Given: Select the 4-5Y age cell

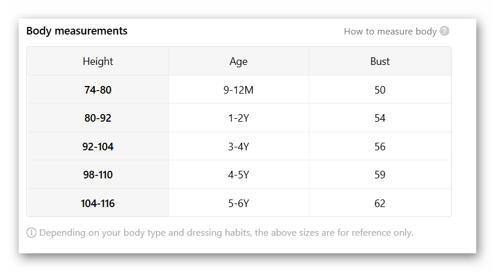Looking at the screenshot, I should (238, 175).
